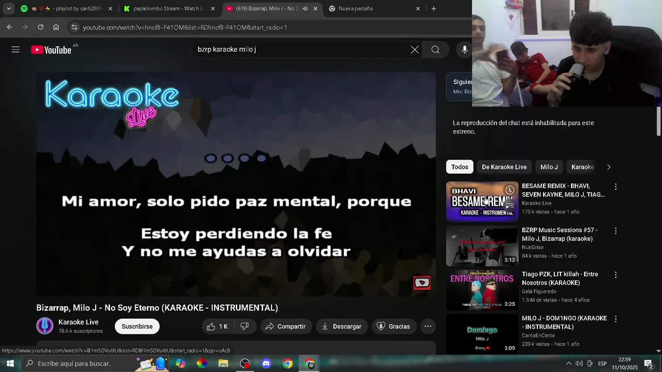The width and height of the screenshot is (662, 372).
Task: Dislike the video with the thumbs down
Action: coord(245,327)
